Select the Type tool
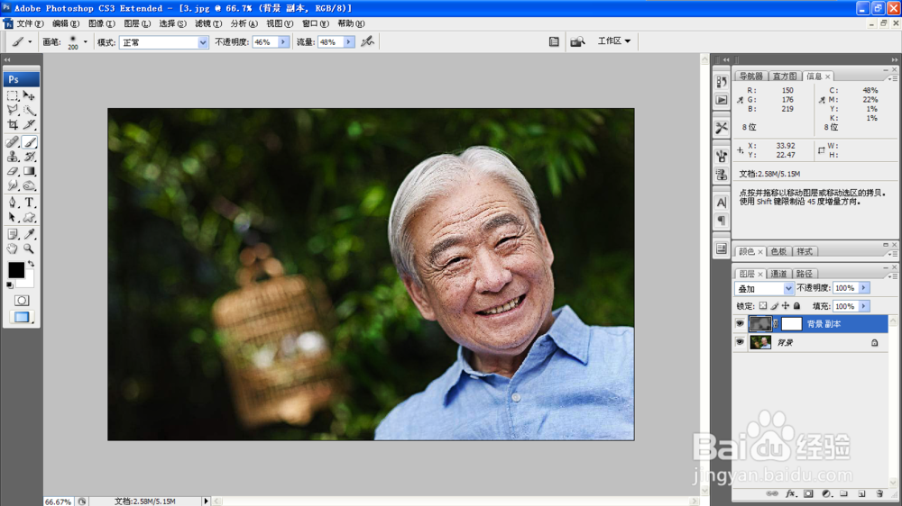Screen dimensions: 902x506 click(29, 203)
